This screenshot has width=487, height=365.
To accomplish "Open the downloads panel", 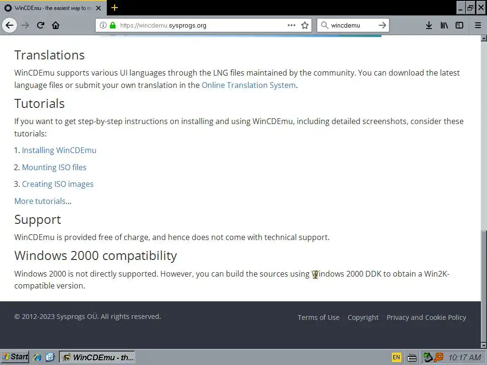I will (x=429, y=25).
